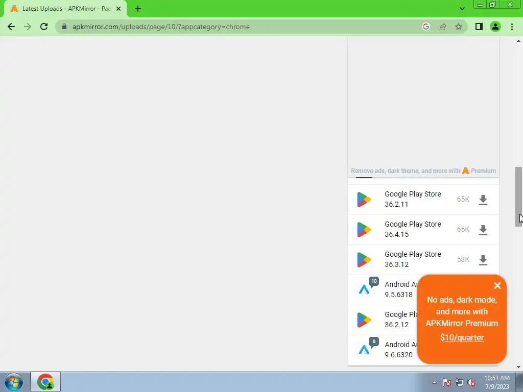
Task: View the 6 comments on Android Auto 9.6.6320
Action: pos(374,341)
